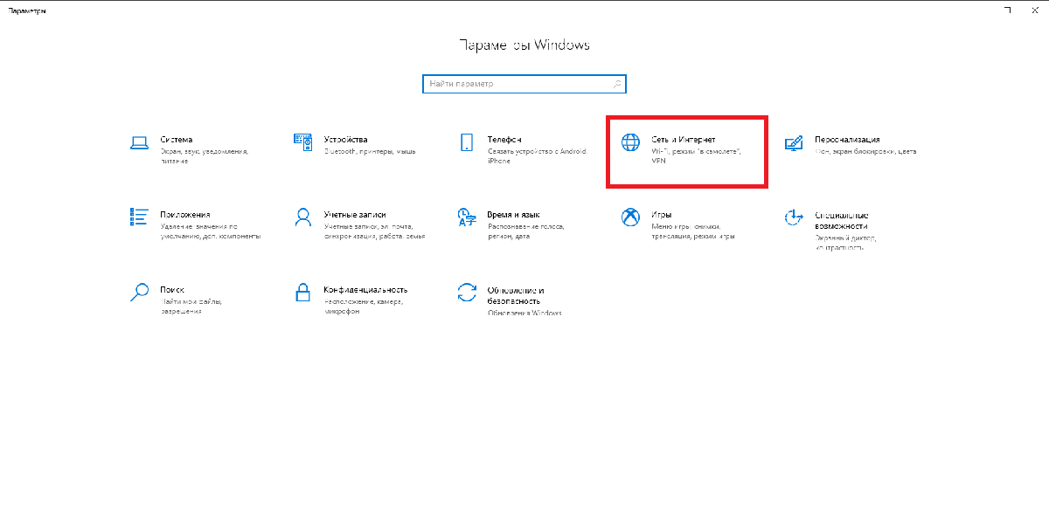This screenshot has width=1049, height=531.
Task: Click the list icon for Приложения
Action: (x=139, y=217)
